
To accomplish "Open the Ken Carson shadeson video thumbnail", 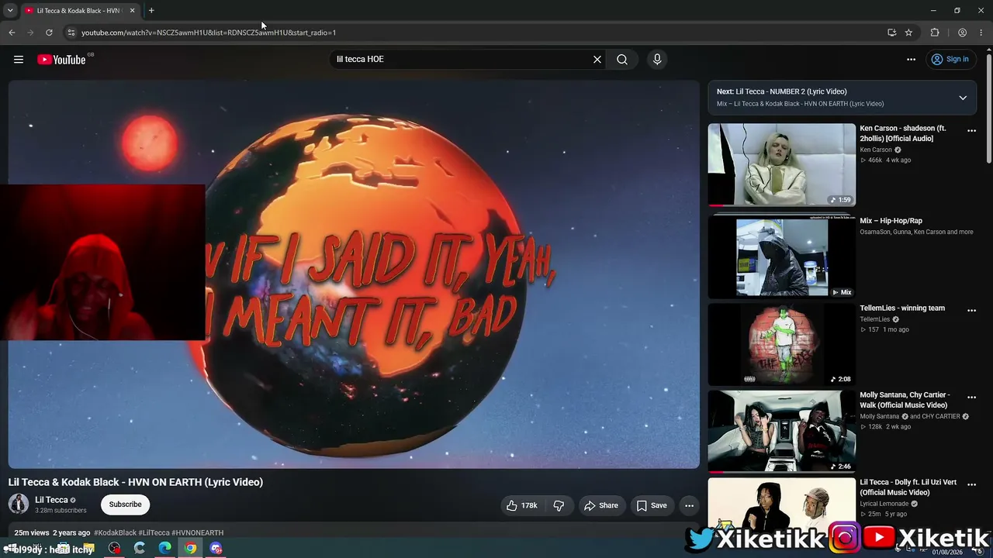I will 781,164.
